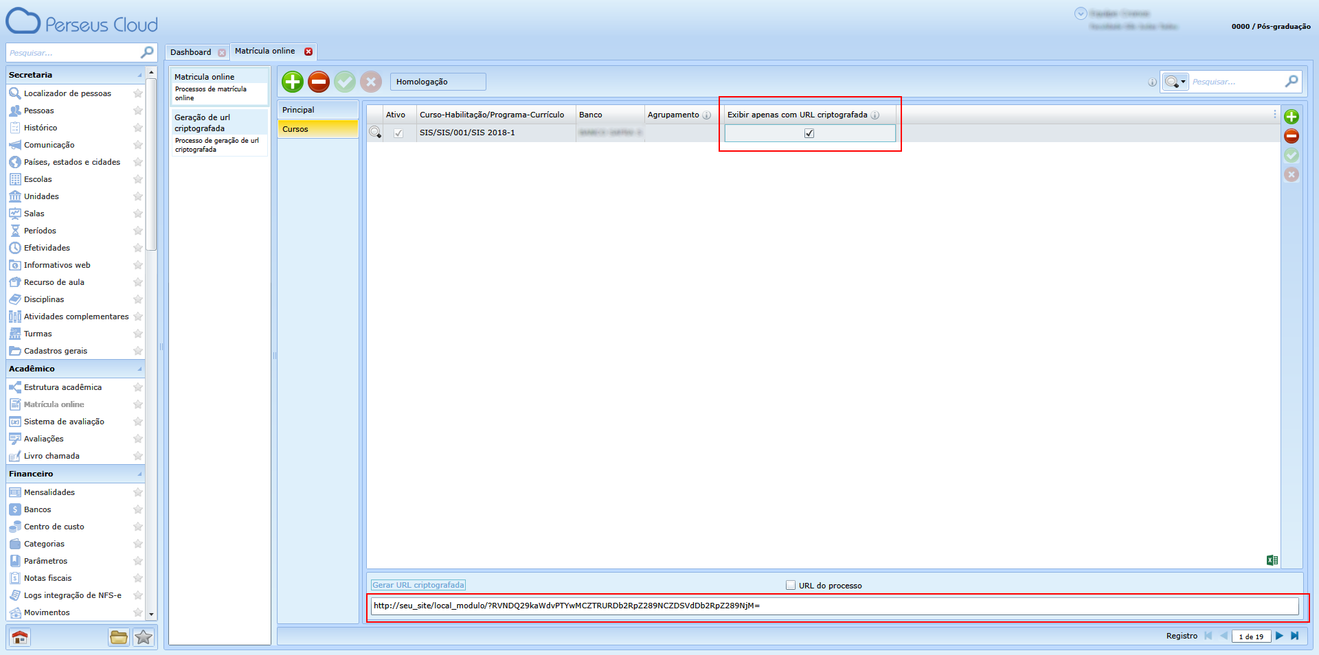Open the favorites star at sidebar bottom

[144, 637]
